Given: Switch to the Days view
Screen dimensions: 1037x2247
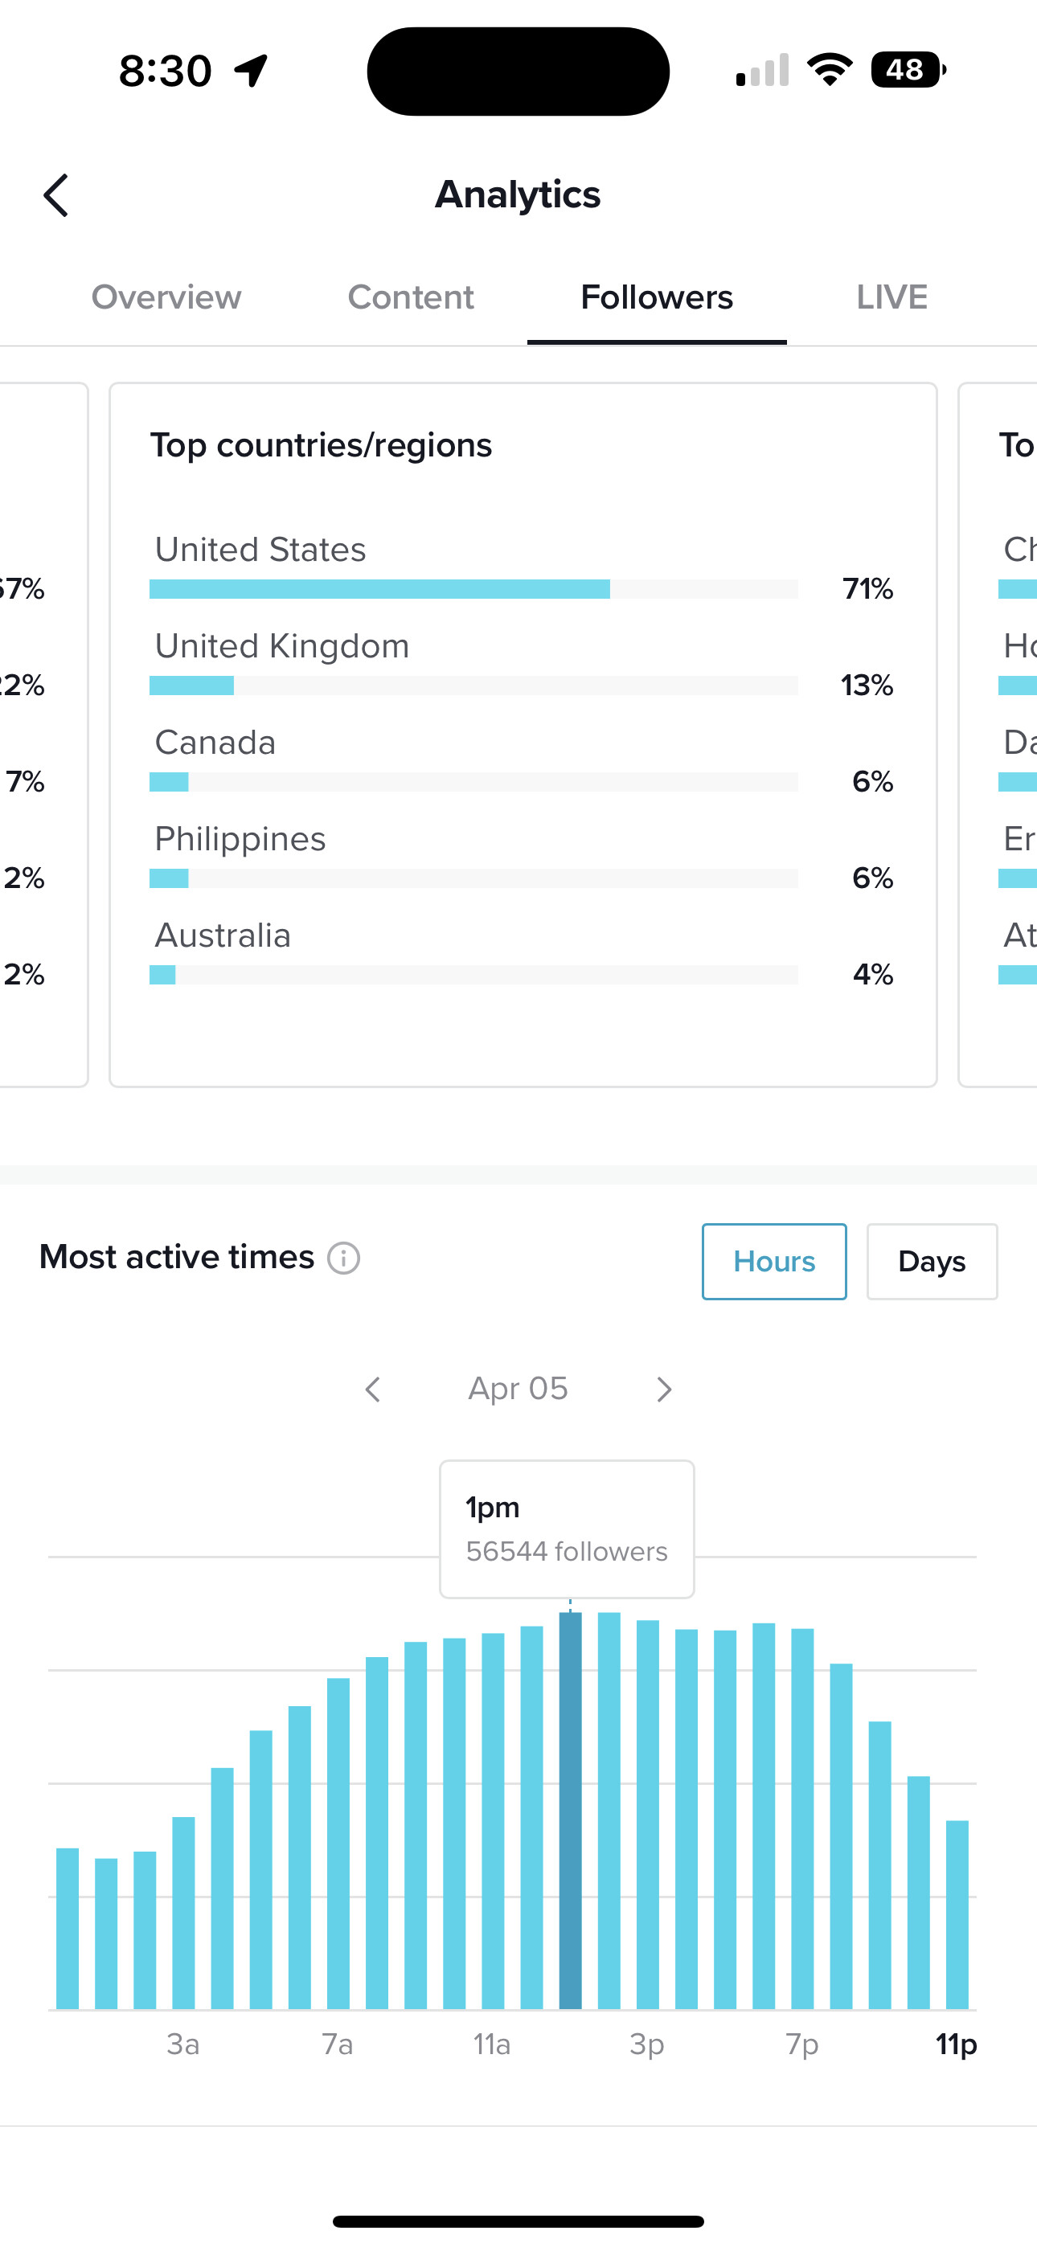Looking at the screenshot, I should [932, 1261].
